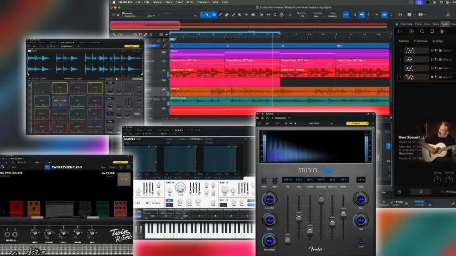This screenshot has height=256, width=456.
Task: Click the browser Home icon
Action: [x=397, y=24]
